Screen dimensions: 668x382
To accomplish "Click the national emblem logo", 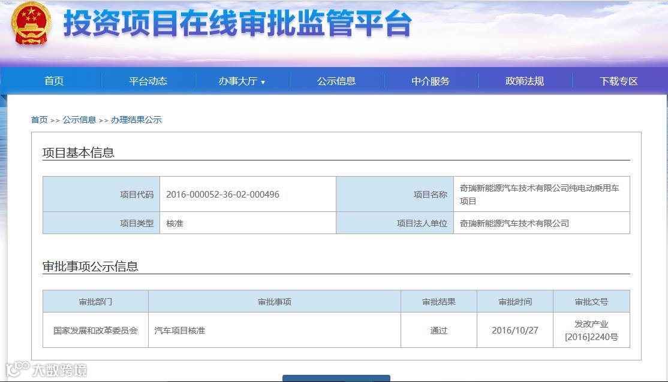I will 31,23.
